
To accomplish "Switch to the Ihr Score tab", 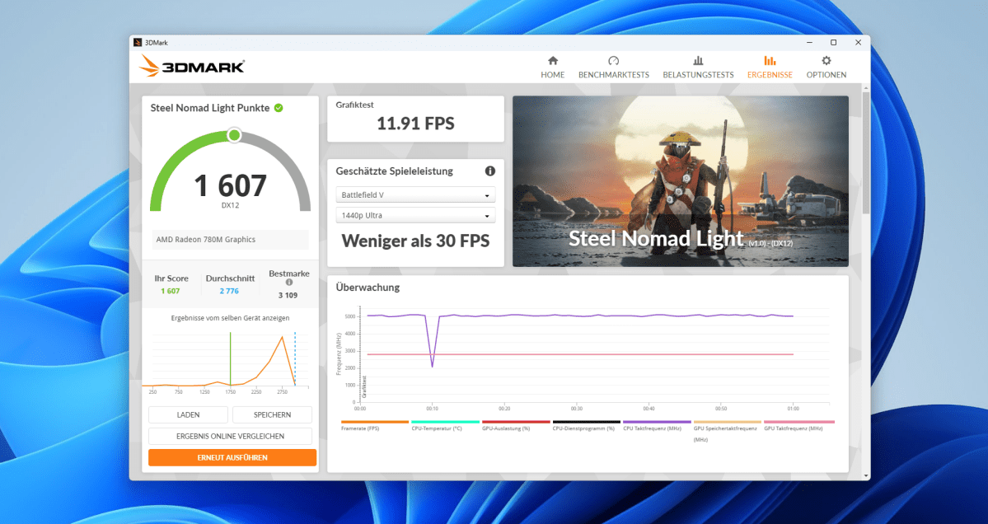I will tap(171, 278).
